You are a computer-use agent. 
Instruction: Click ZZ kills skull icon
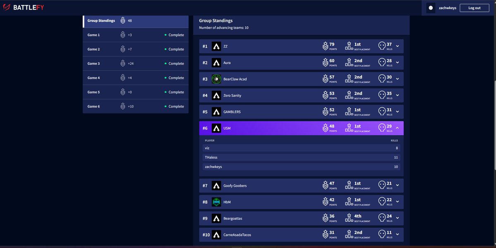382,46
